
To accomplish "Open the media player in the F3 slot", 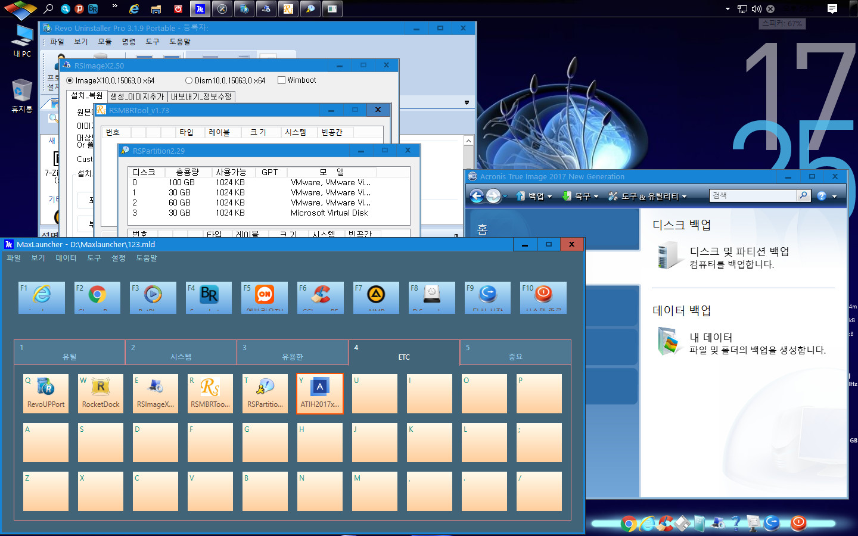I will point(153,297).
